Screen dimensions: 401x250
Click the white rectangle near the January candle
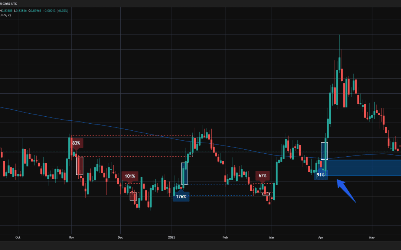pyautogui.click(x=185, y=173)
